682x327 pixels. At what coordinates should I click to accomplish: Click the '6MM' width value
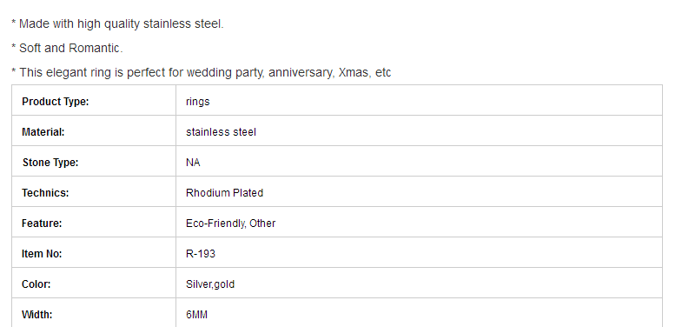tap(196, 314)
